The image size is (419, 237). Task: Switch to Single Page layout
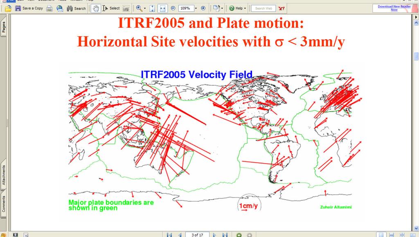point(381,235)
